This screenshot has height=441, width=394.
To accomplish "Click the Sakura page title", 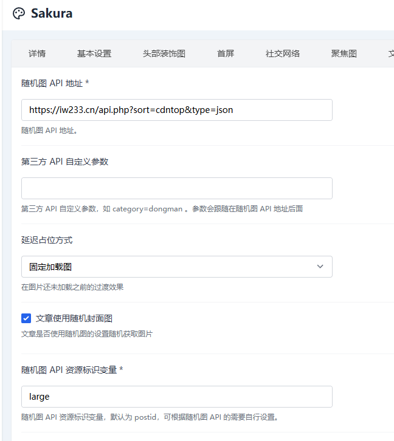I will tap(52, 13).
